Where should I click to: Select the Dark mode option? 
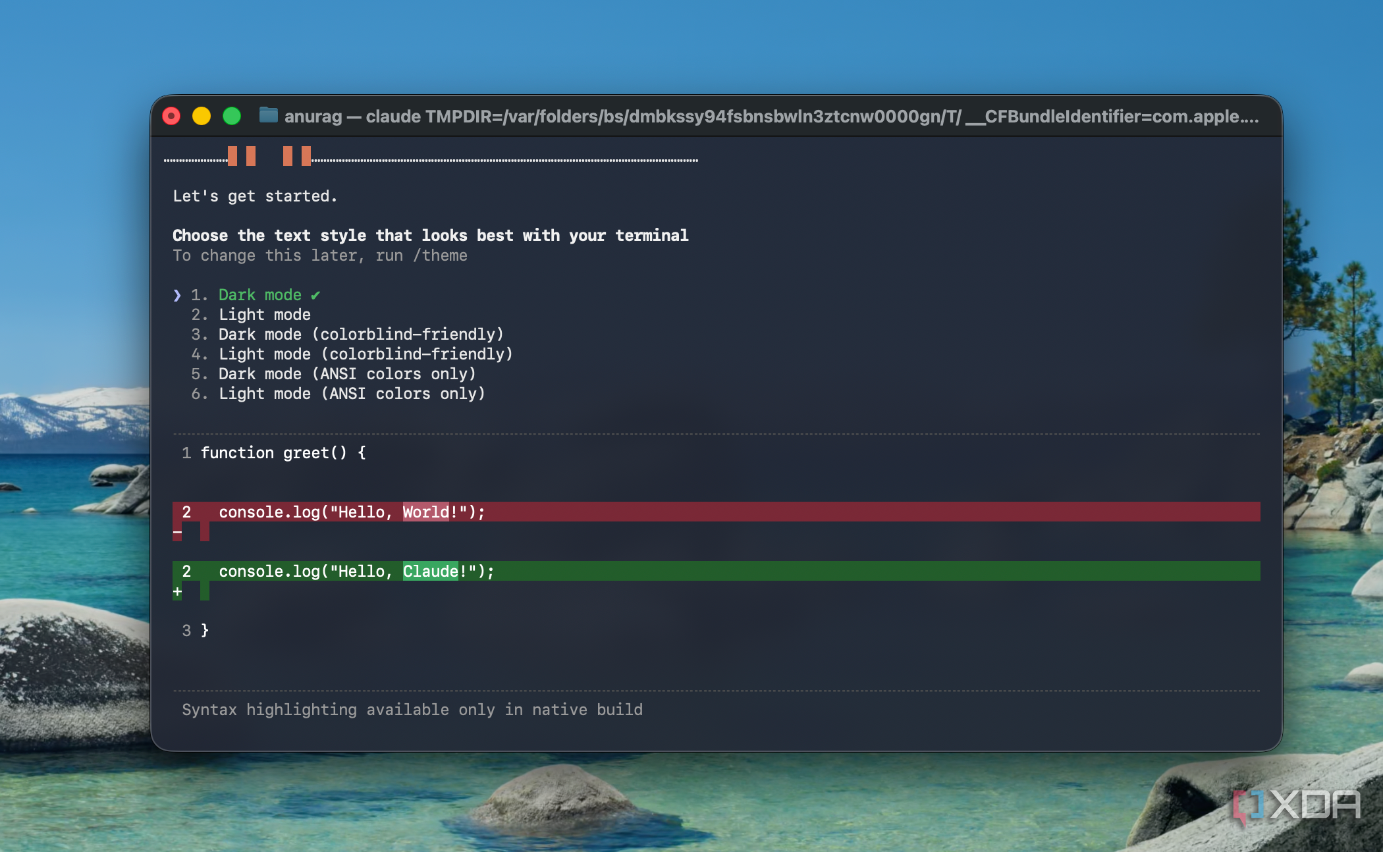[259, 295]
